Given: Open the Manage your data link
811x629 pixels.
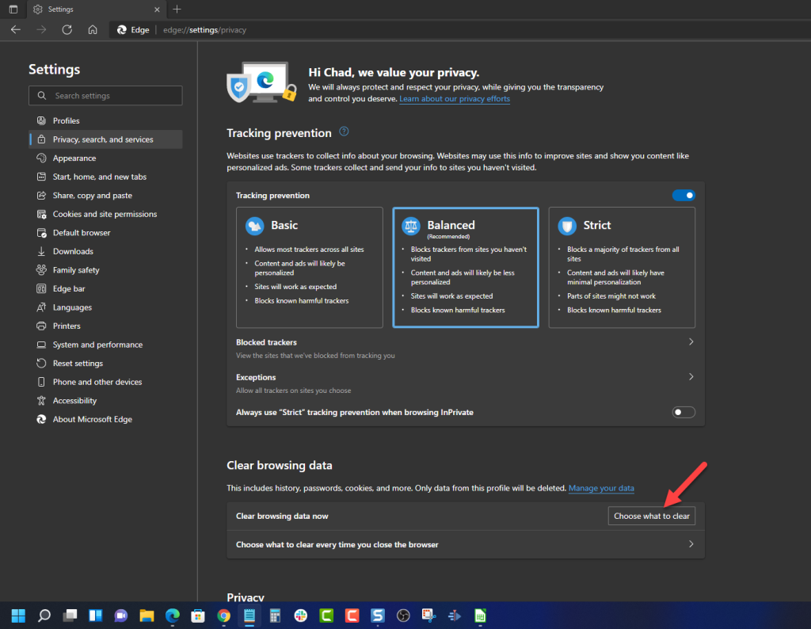Looking at the screenshot, I should pyautogui.click(x=601, y=488).
